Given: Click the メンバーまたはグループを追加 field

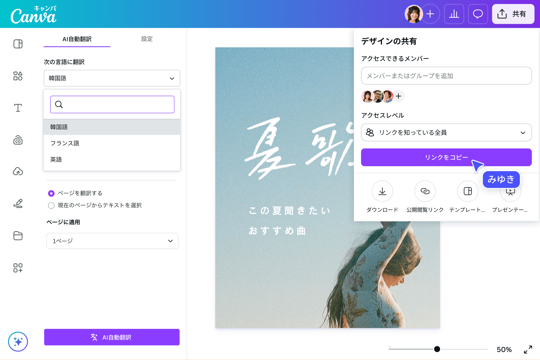Looking at the screenshot, I should pyautogui.click(x=446, y=76).
